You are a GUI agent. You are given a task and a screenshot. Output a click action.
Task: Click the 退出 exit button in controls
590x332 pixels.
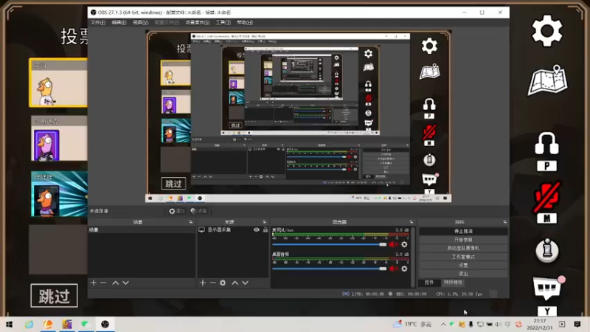pos(463,274)
